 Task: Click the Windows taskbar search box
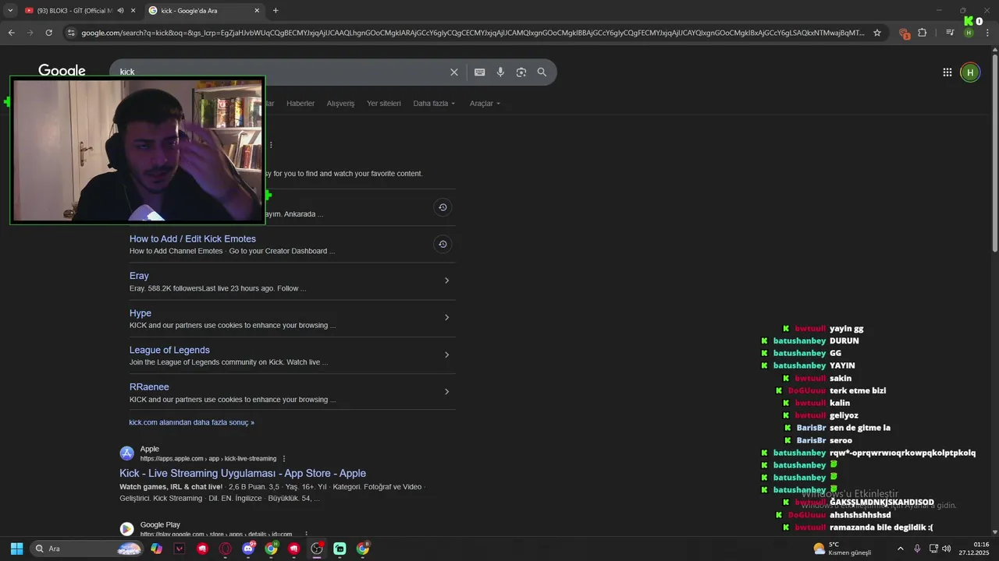coord(87,549)
